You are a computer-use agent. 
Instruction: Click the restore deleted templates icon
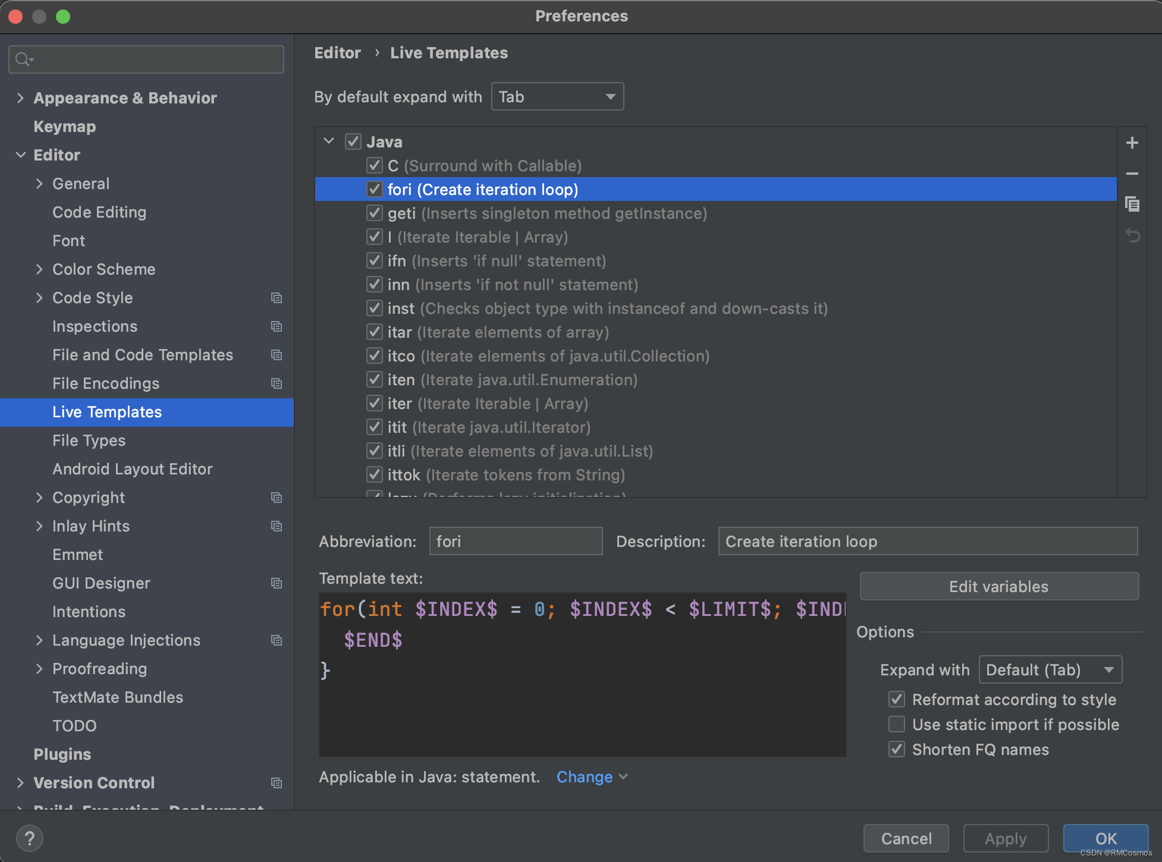pos(1132,236)
